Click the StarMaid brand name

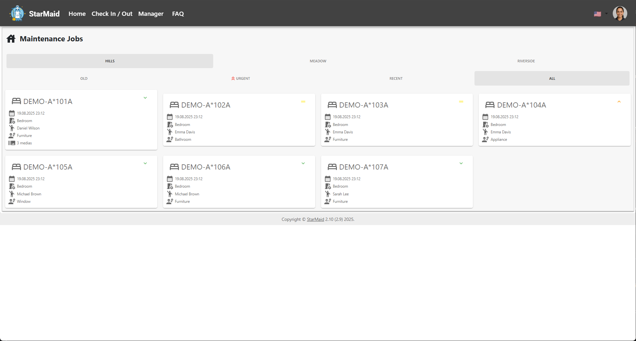[44, 14]
